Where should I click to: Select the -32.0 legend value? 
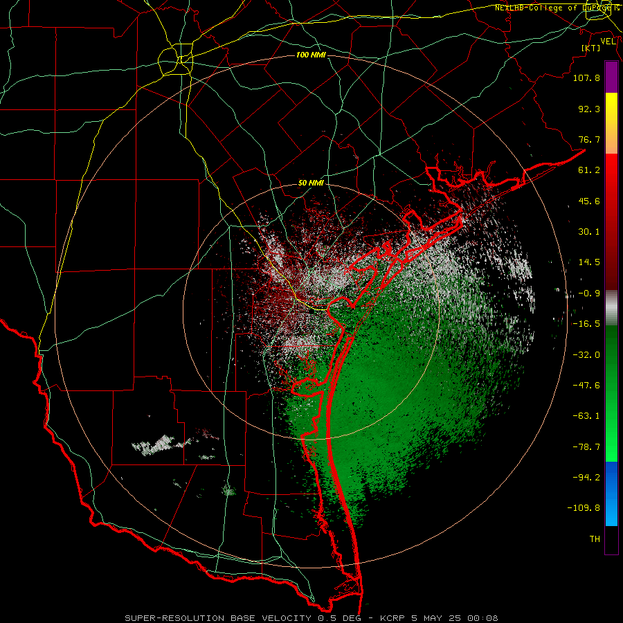coord(586,355)
